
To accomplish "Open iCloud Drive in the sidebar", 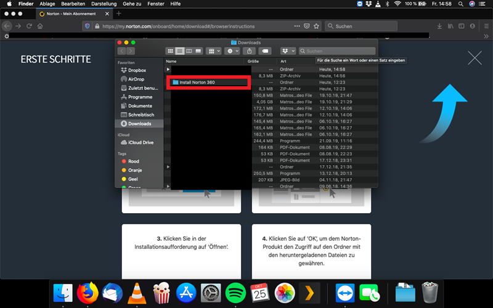I will (137, 142).
